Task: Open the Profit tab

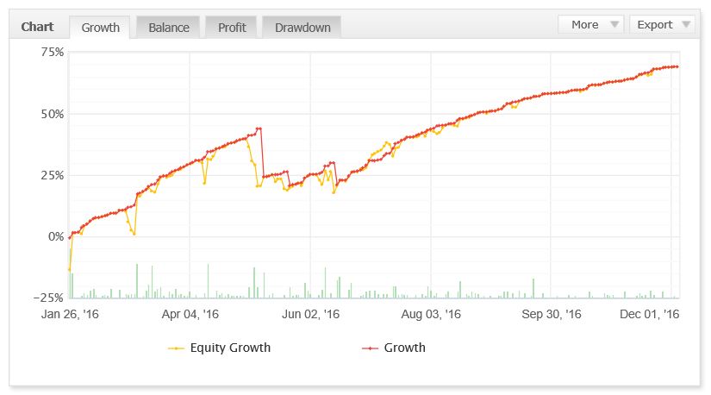Action: pyautogui.click(x=232, y=28)
